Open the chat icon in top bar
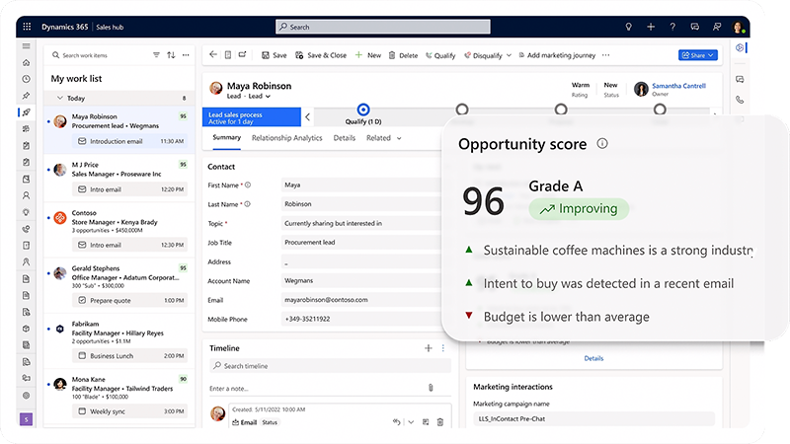The image size is (790, 444). tap(695, 27)
